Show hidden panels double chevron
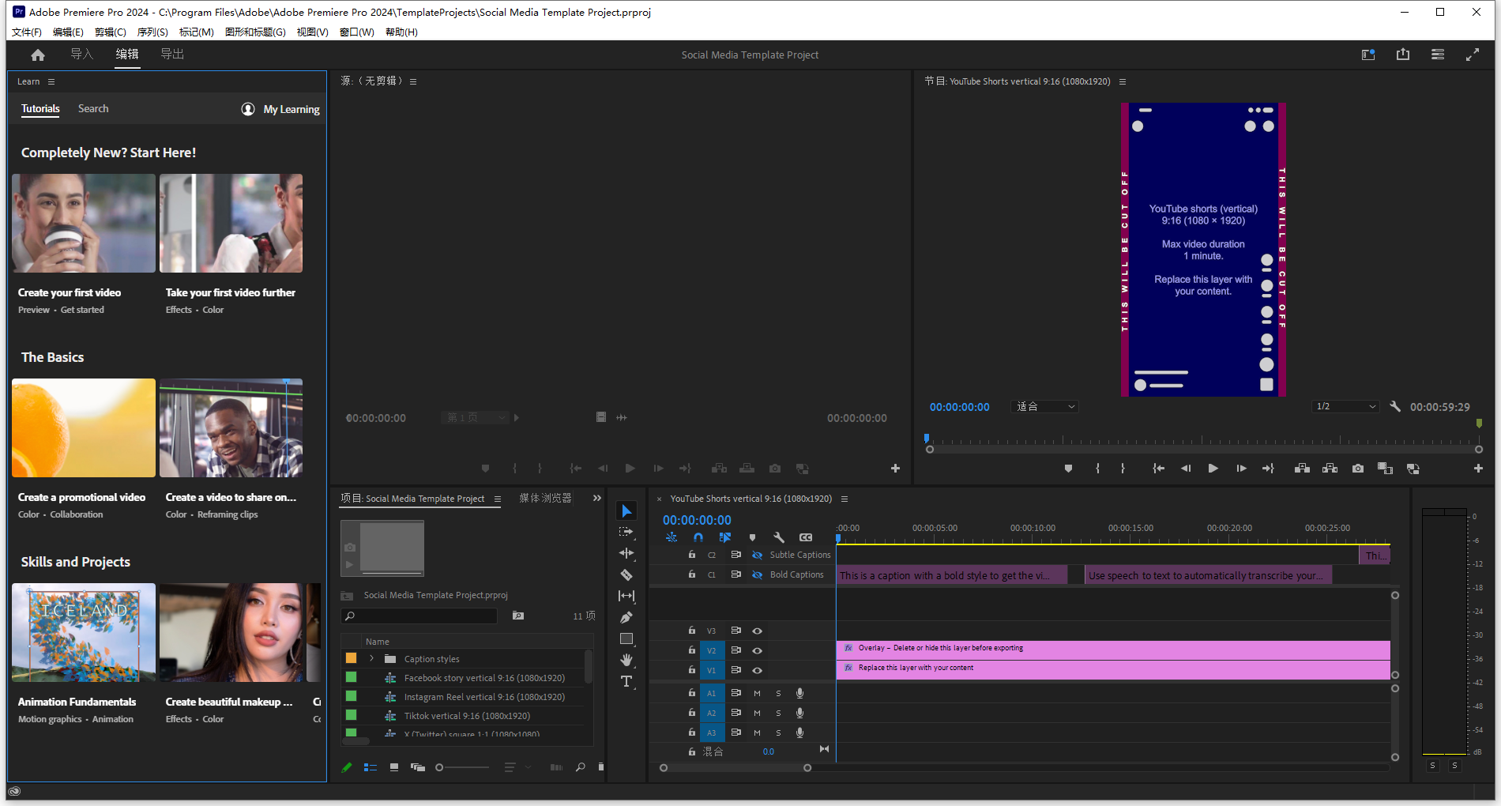Viewport: 1501px width, 806px height. pos(597,498)
